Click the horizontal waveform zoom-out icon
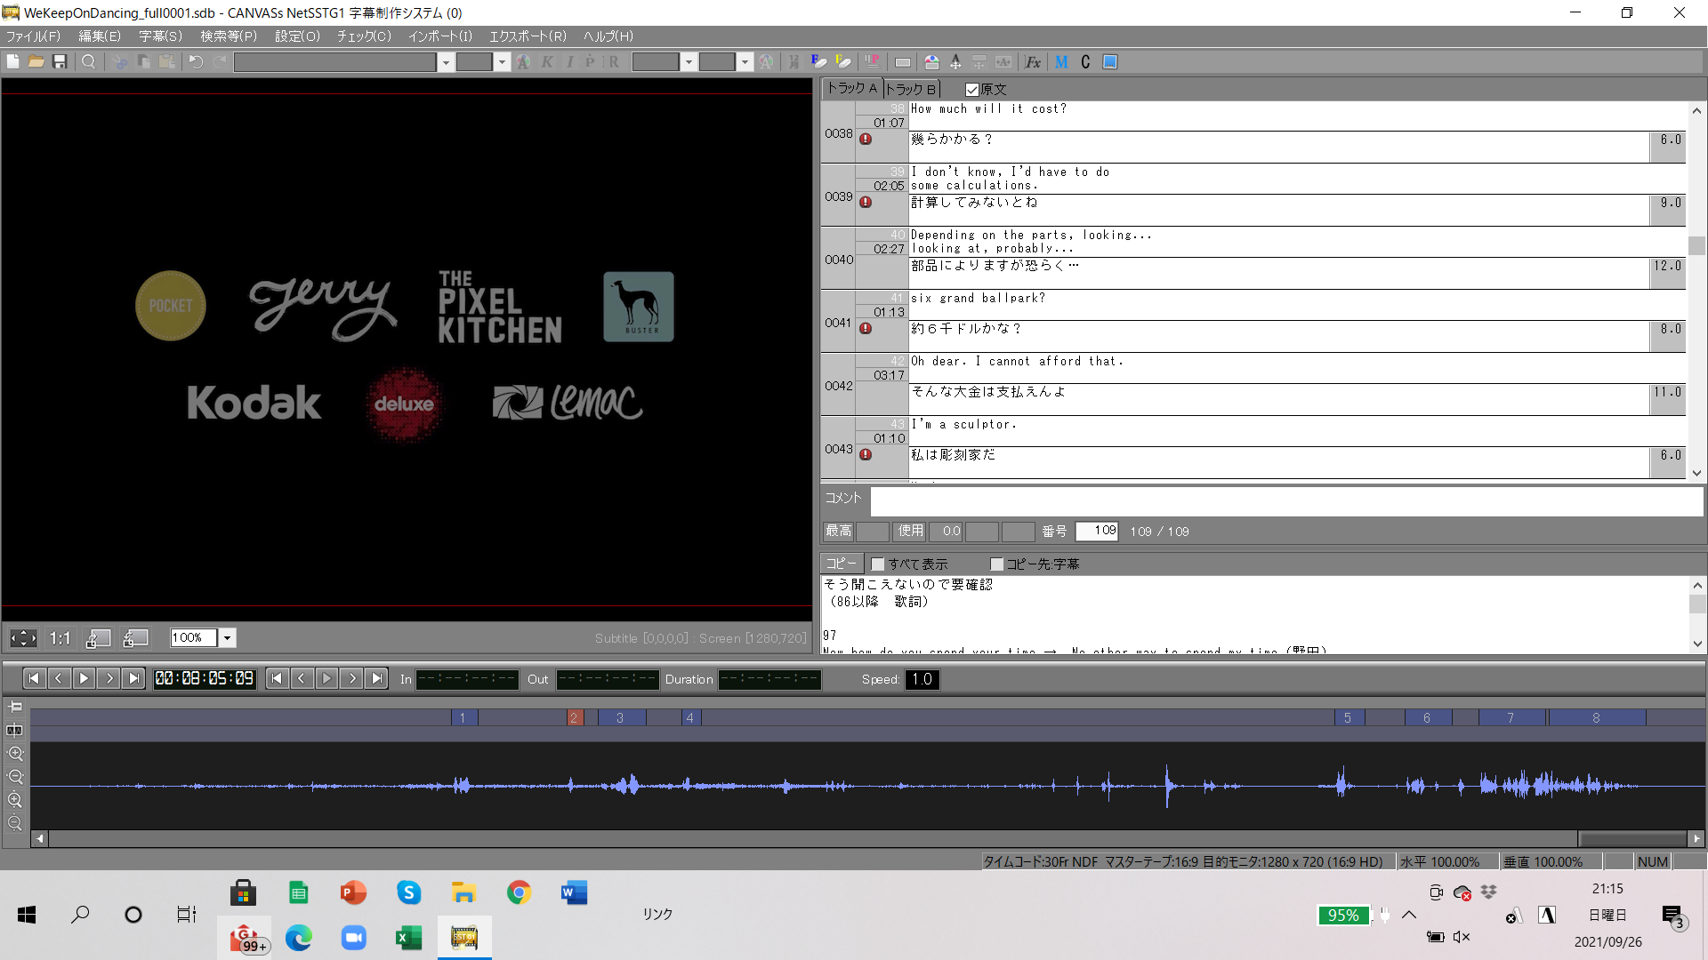Screen dimensions: 1708x960 pyautogui.click(x=15, y=777)
